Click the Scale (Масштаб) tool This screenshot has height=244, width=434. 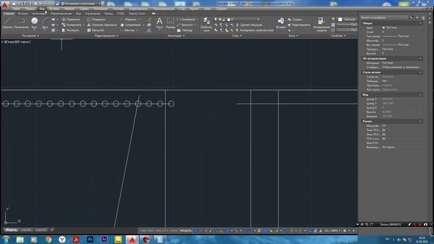point(96,30)
